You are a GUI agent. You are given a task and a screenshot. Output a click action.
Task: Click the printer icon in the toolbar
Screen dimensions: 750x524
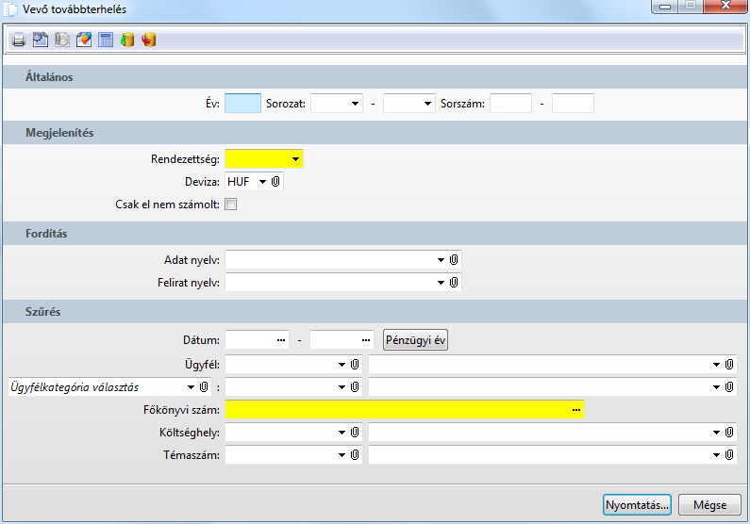pyautogui.click(x=19, y=40)
